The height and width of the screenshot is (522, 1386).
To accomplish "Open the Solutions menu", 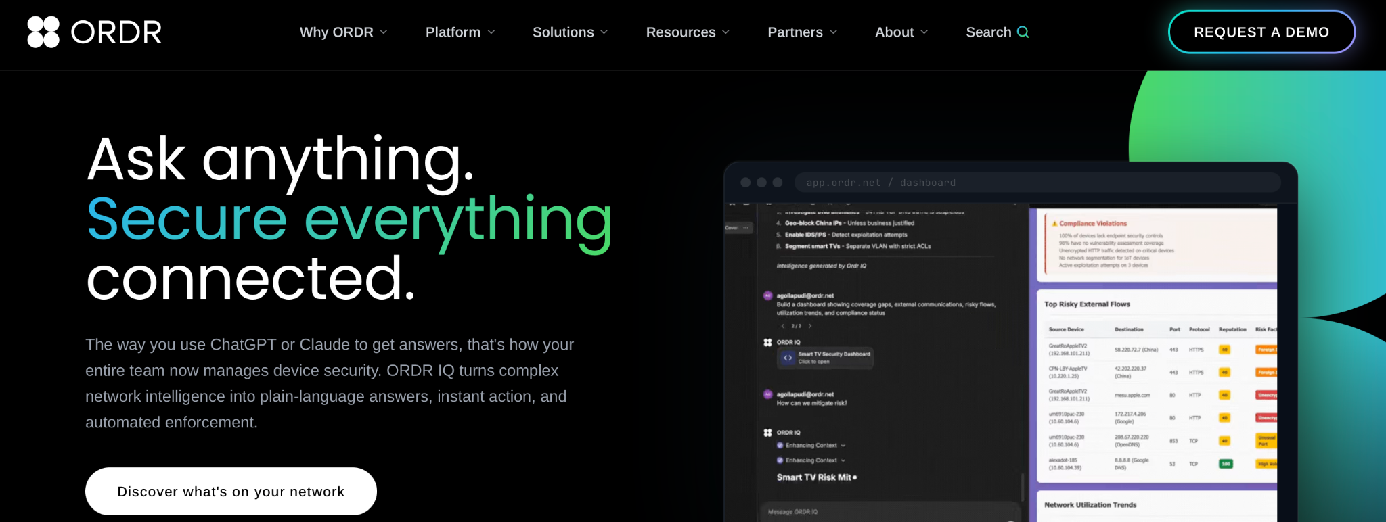I will coord(570,32).
